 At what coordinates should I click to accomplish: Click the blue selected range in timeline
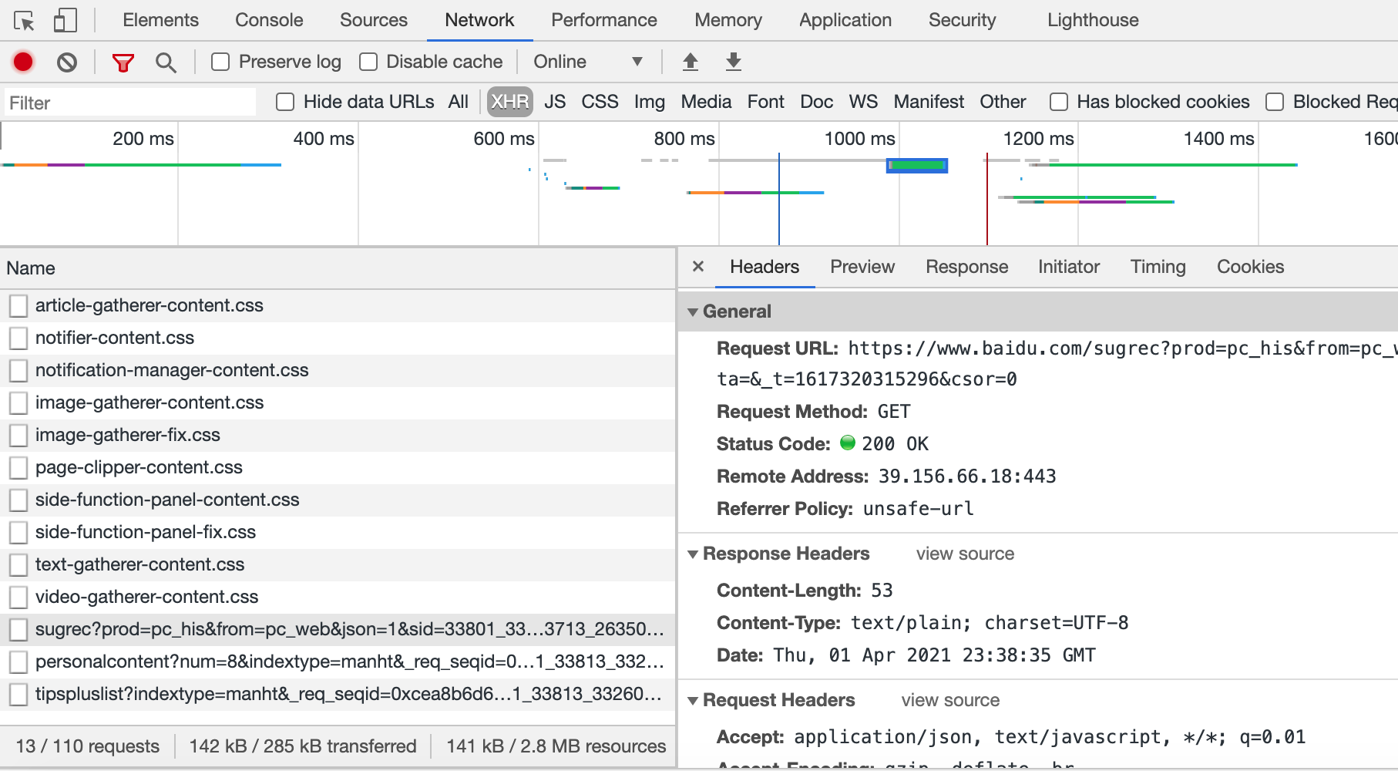click(916, 165)
